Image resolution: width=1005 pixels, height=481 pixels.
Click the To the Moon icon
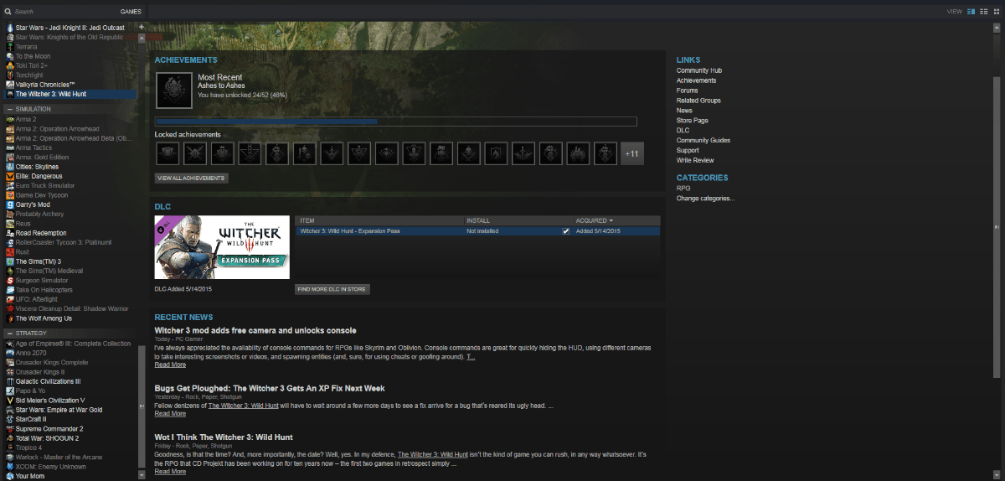point(9,56)
